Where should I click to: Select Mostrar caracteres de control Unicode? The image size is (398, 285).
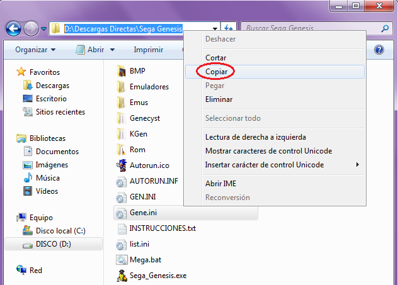coord(275,151)
